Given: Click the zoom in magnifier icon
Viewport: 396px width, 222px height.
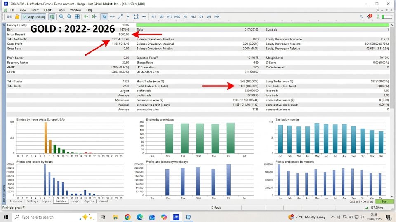Looking at the screenshot, I should click(61, 16).
